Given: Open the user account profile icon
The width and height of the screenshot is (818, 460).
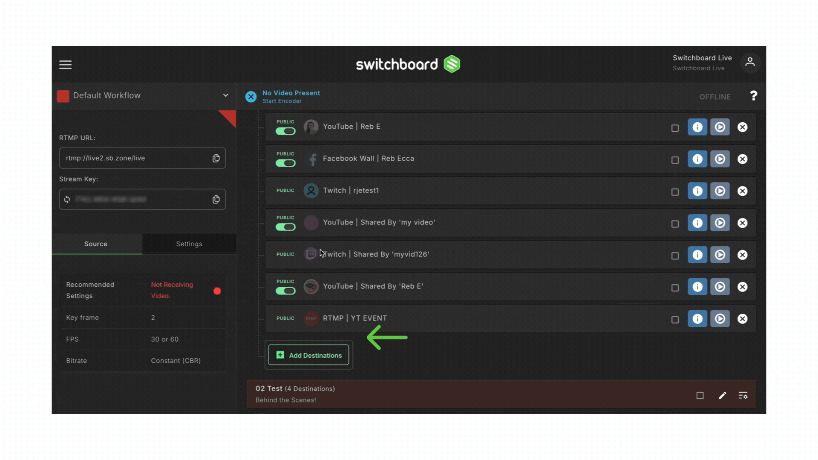Looking at the screenshot, I should pyautogui.click(x=750, y=63).
